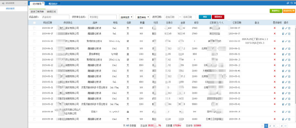Screen dimensions: 296x128
Task: Delete the 2019-06-12 order (trash icon)
Action: point(289,65)
